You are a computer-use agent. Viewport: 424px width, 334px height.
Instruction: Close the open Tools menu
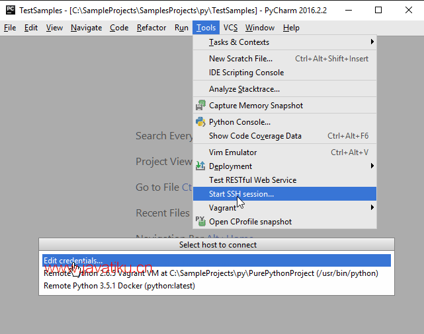pyautogui.click(x=206, y=28)
